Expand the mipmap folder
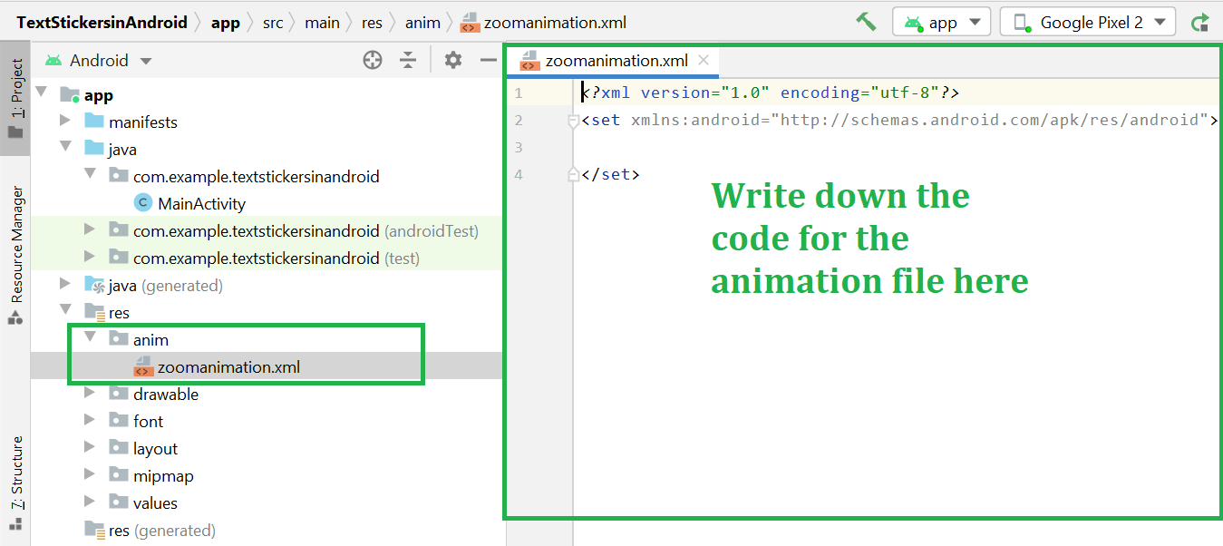Image resolution: width=1223 pixels, height=546 pixels. 89,475
